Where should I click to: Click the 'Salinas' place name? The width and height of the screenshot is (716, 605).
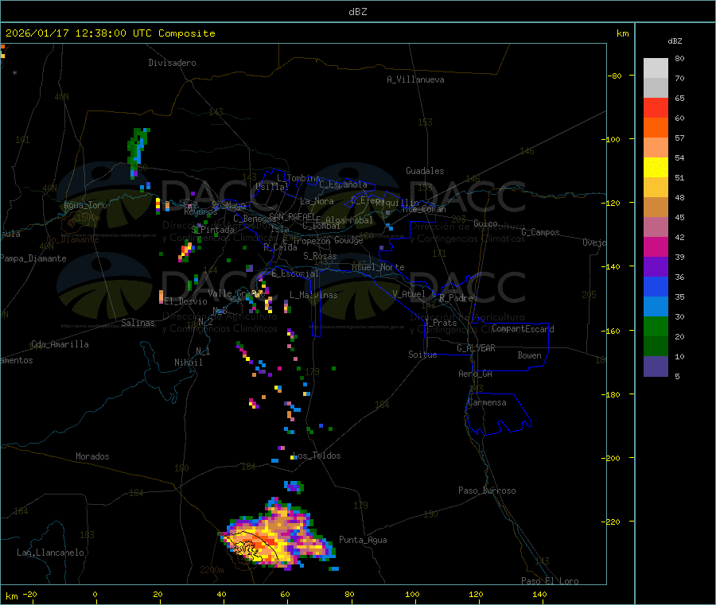[138, 323]
